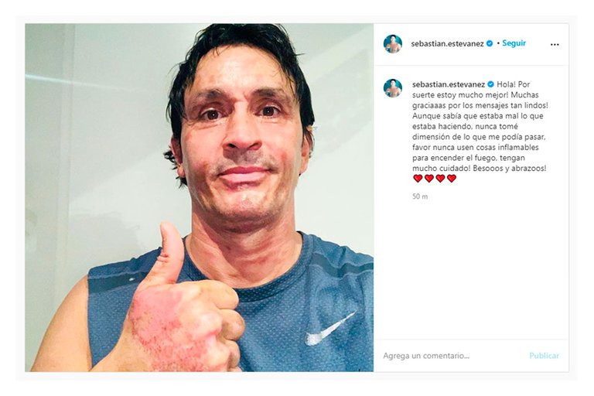Click the verified badge next to the header username

pyautogui.click(x=490, y=43)
